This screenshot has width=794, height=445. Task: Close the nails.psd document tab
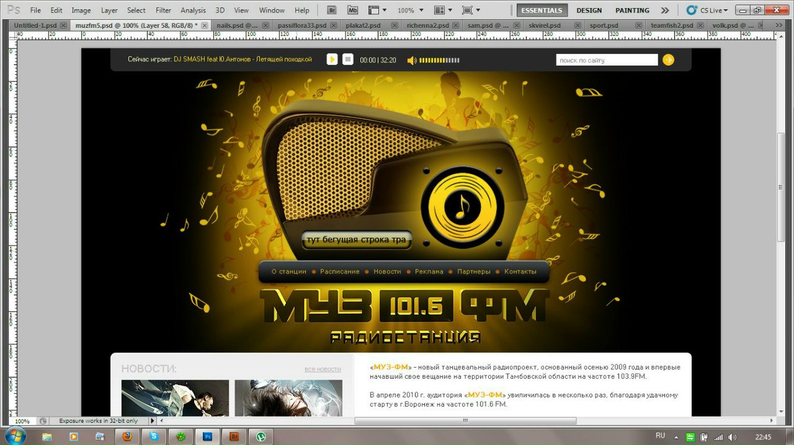pyautogui.click(x=266, y=25)
